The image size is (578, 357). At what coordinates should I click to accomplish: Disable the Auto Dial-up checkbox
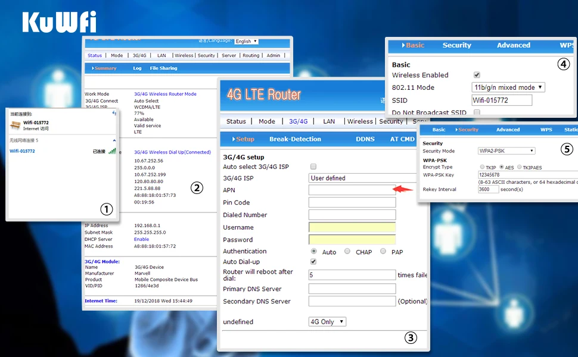[x=313, y=261]
